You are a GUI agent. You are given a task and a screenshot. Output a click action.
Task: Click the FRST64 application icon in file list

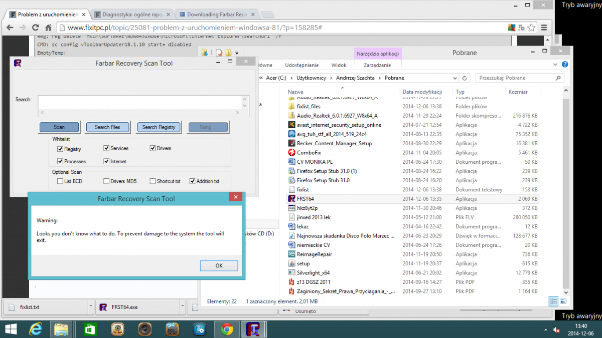[x=292, y=199]
